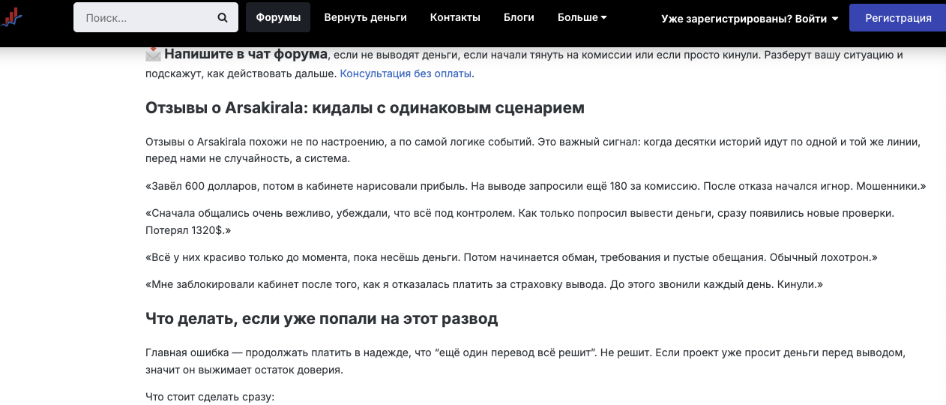This screenshot has width=946, height=405.
Task: Click the envelope icon before the chat text
Action: [153, 54]
